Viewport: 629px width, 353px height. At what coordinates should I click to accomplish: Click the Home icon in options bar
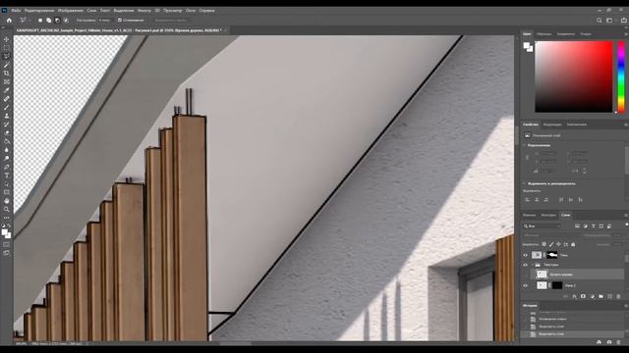pyautogui.click(x=9, y=20)
